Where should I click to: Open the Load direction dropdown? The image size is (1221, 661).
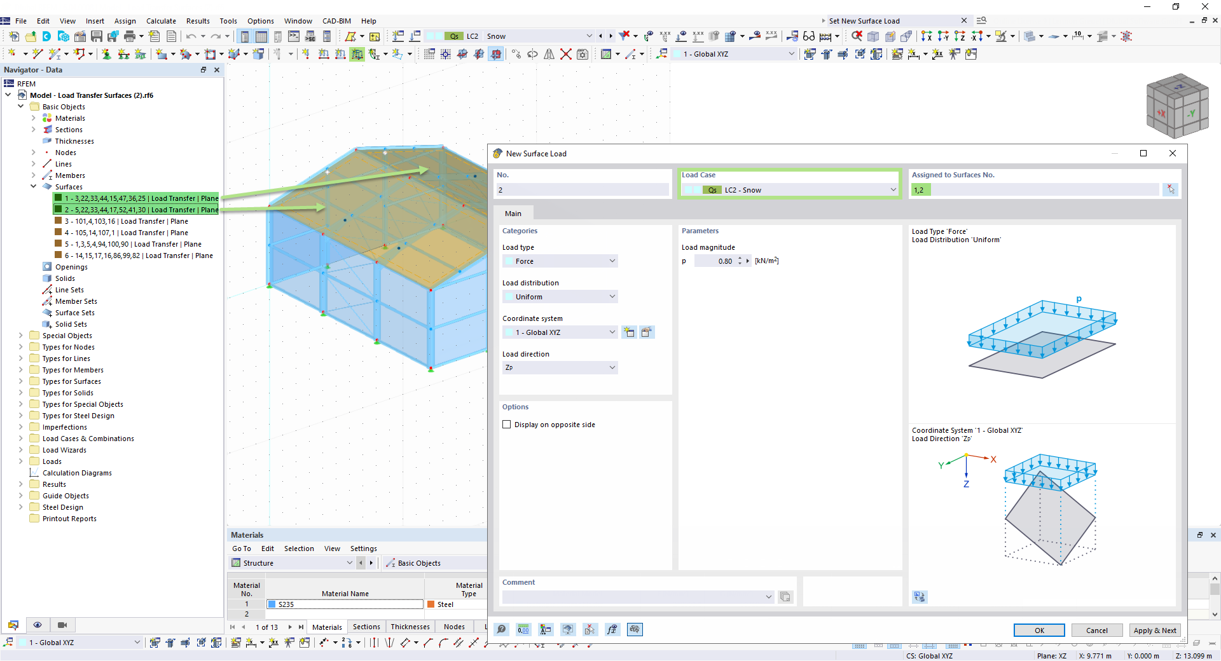560,367
